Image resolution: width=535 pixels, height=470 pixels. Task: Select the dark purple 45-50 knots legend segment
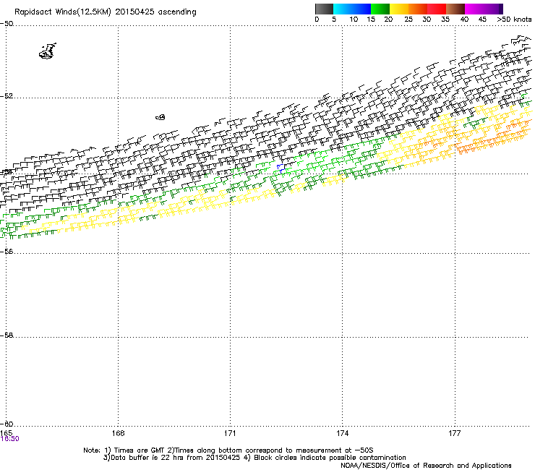point(493,9)
